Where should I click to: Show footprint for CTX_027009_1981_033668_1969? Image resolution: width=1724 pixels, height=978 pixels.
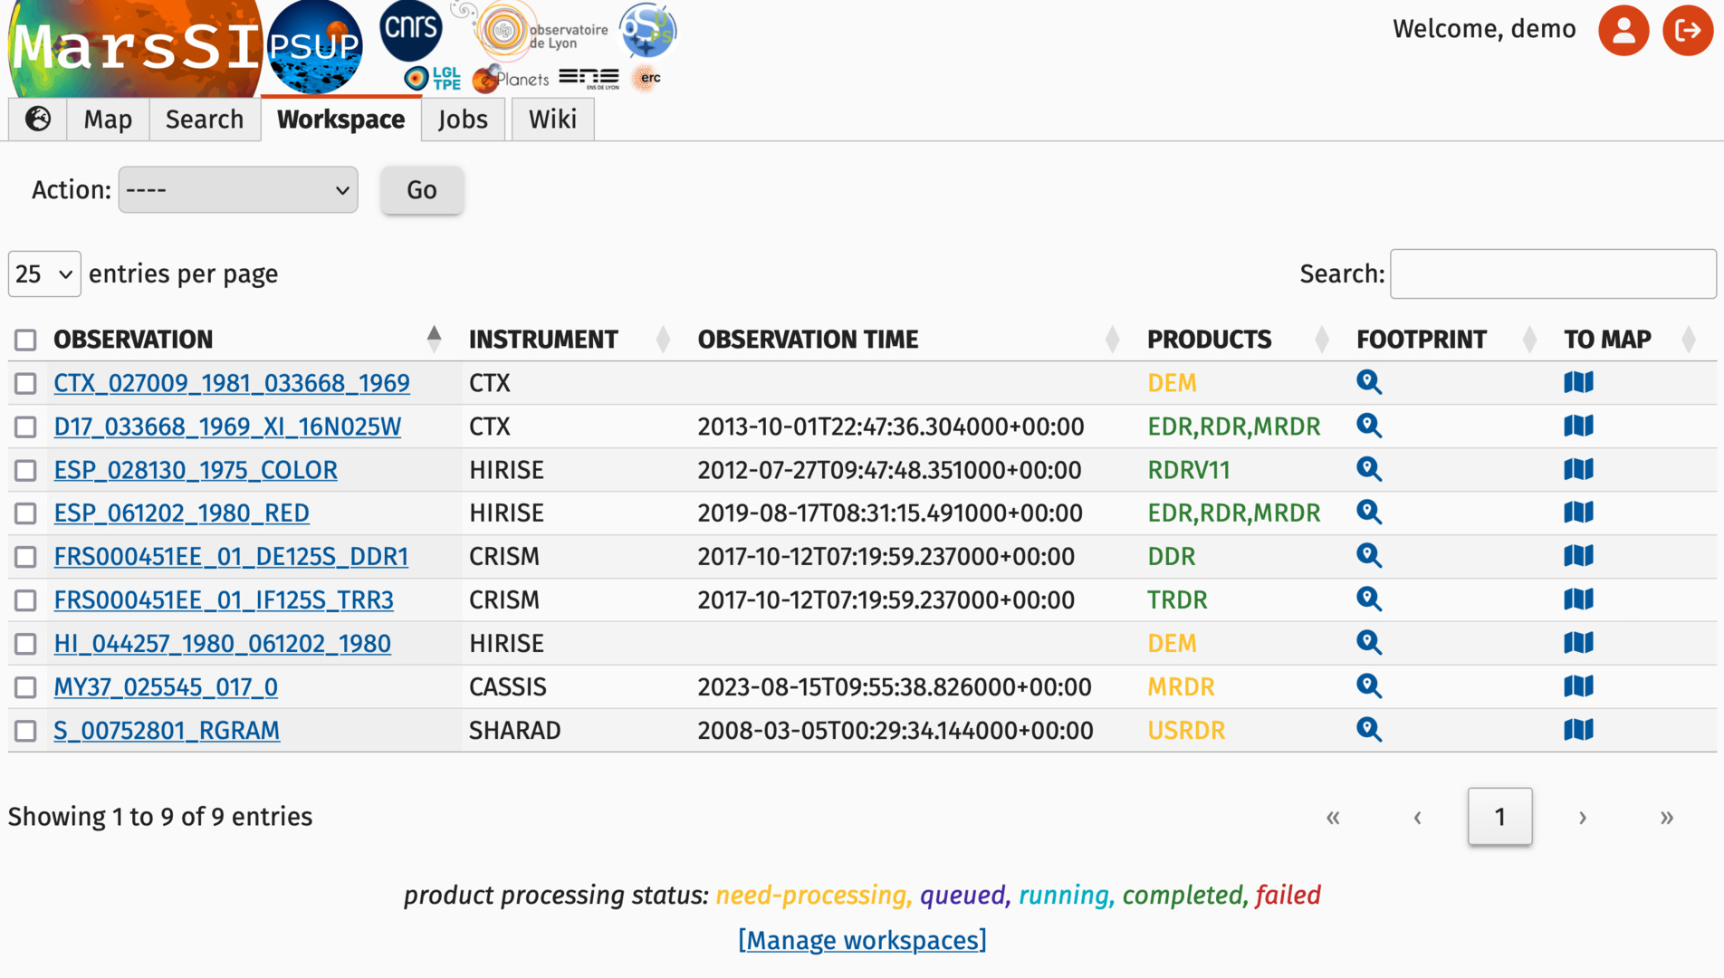click(x=1368, y=383)
